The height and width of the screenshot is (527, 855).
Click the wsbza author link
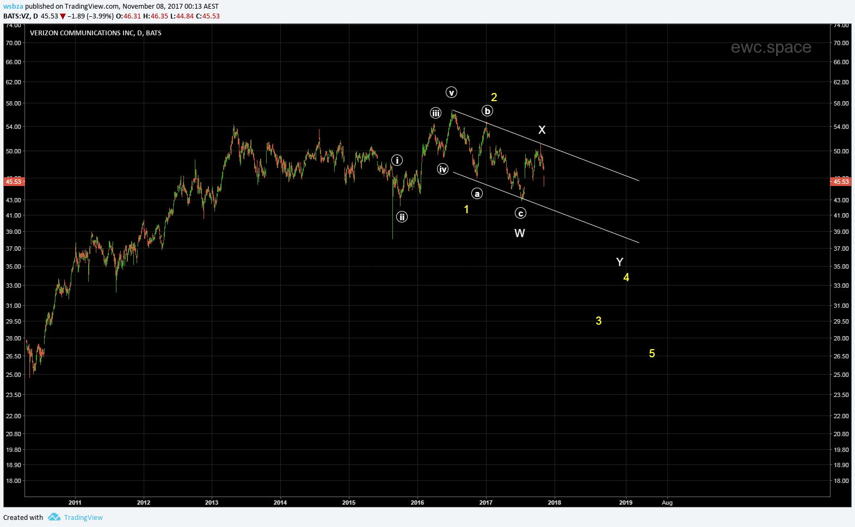tap(13, 7)
